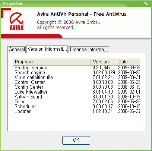Select the Version information tab
This screenshot has width=152, height=151.
(x=47, y=49)
